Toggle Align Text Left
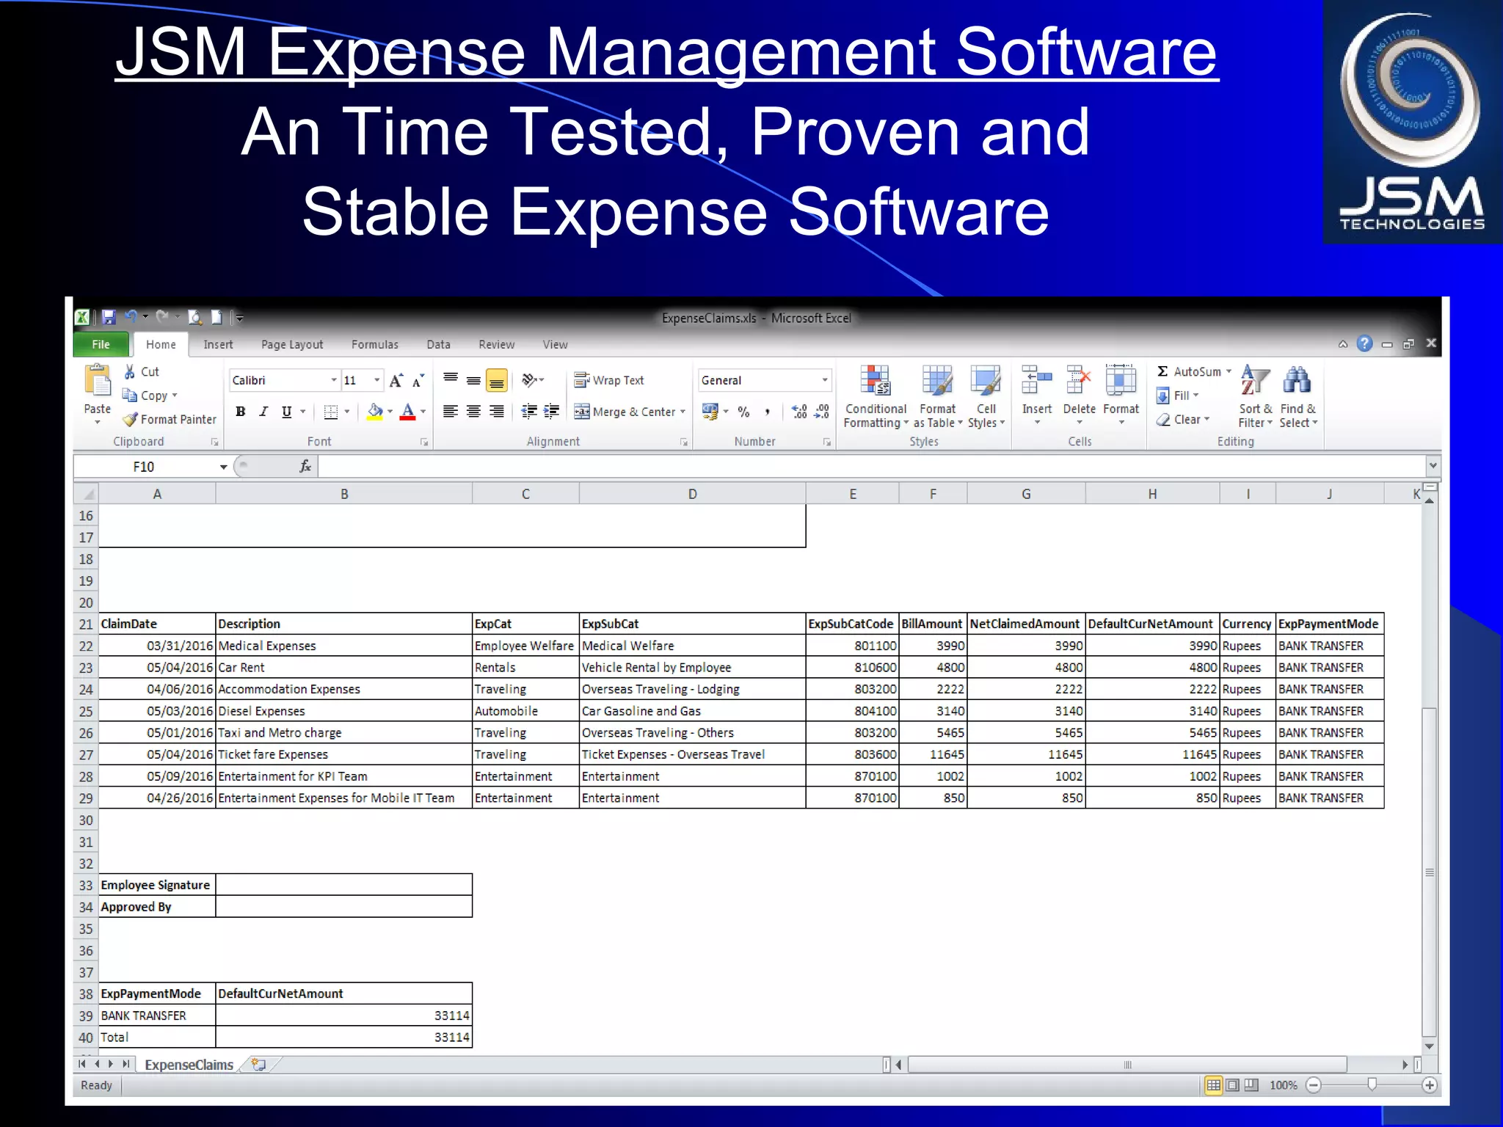The height and width of the screenshot is (1127, 1503). [451, 412]
